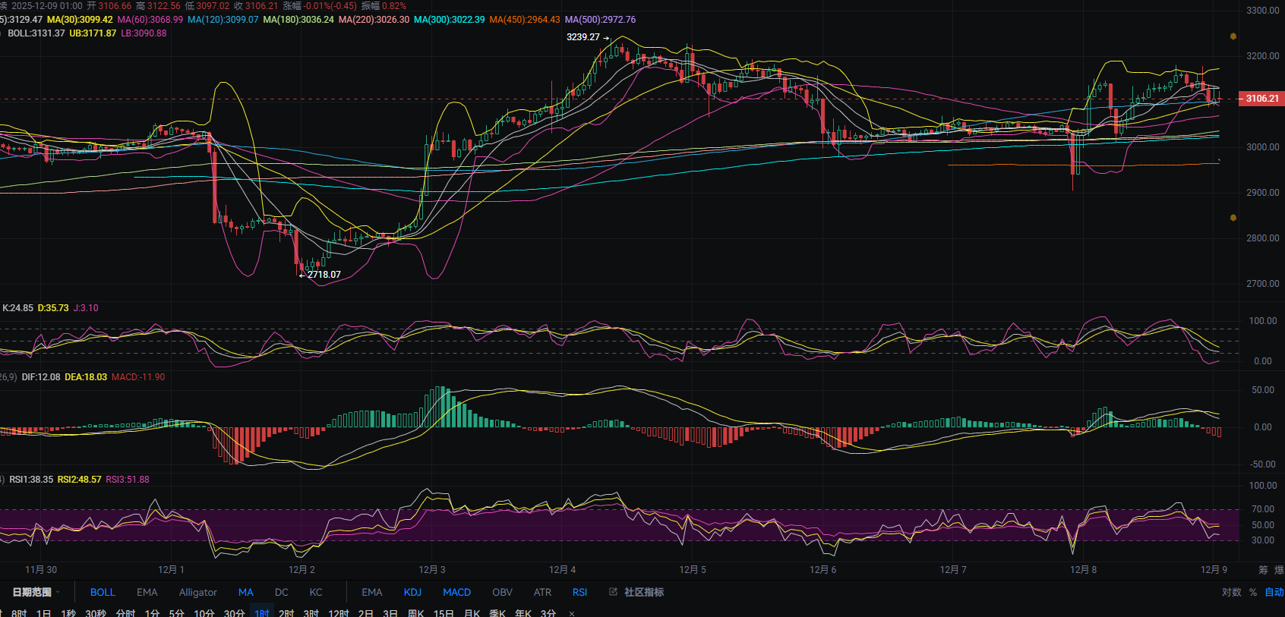
Task: Select the 5分 timeframe
Action: click(x=176, y=612)
